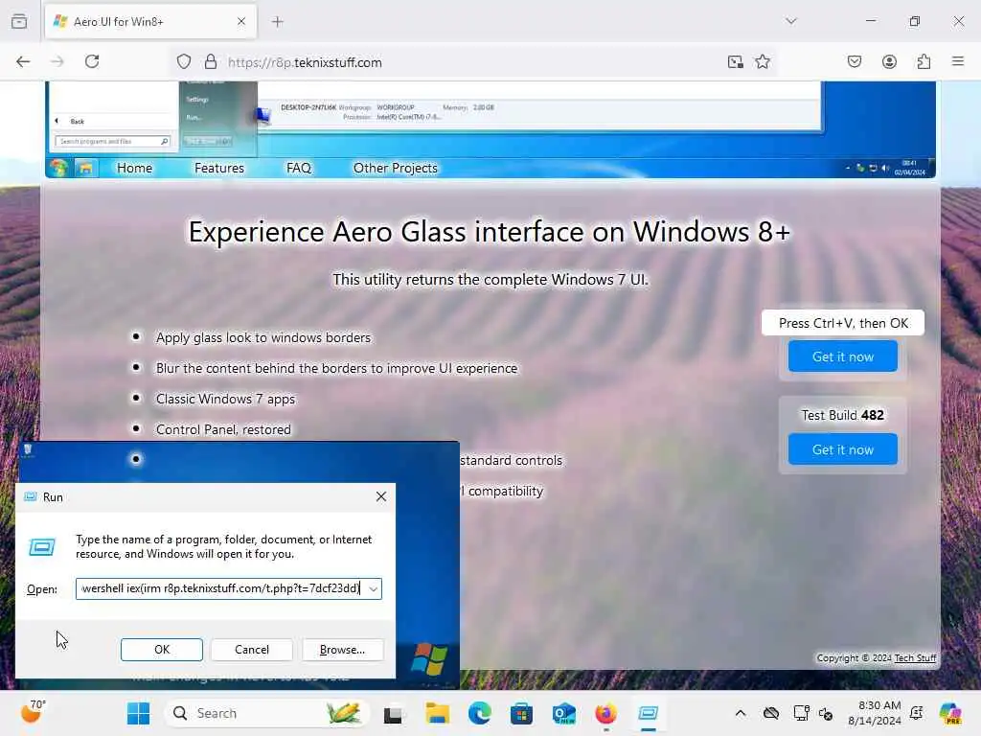Reload the current page

point(92,62)
